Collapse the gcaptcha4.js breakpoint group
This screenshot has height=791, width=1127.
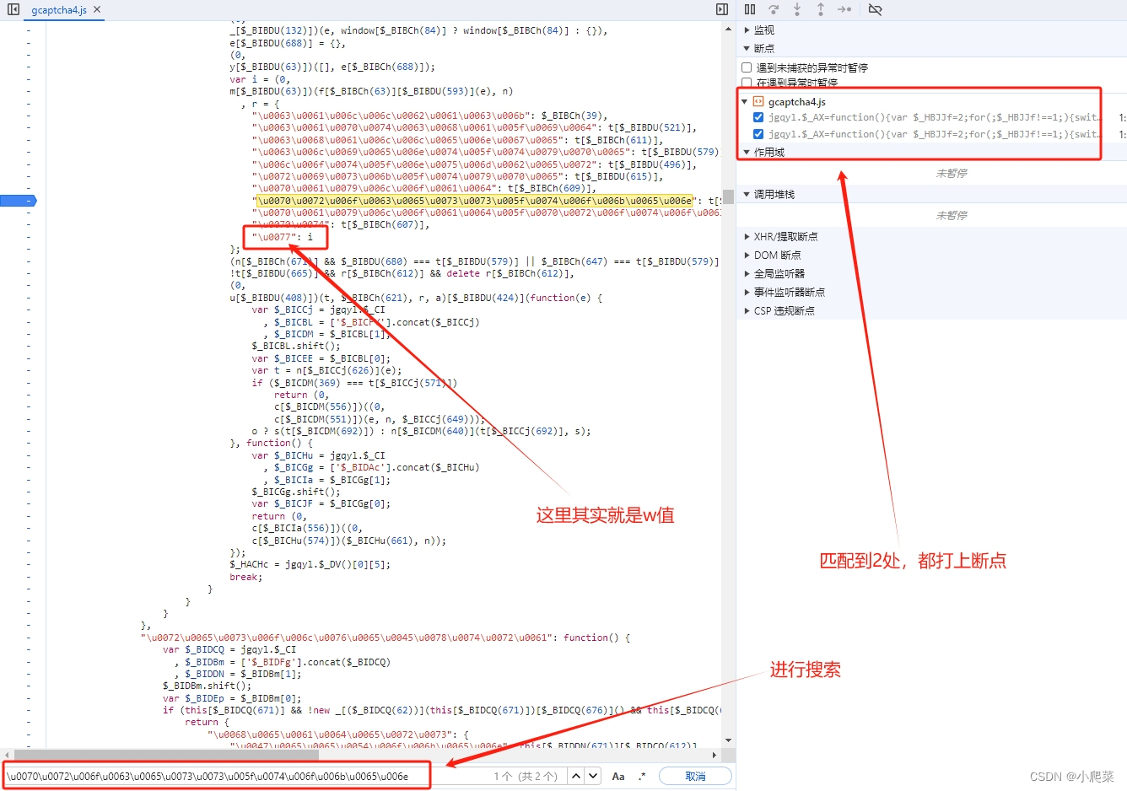pyautogui.click(x=745, y=102)
